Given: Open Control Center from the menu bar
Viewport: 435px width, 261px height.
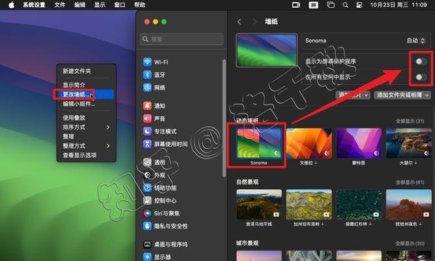Looking at the screenshot, I should click(x=359, y=5).
